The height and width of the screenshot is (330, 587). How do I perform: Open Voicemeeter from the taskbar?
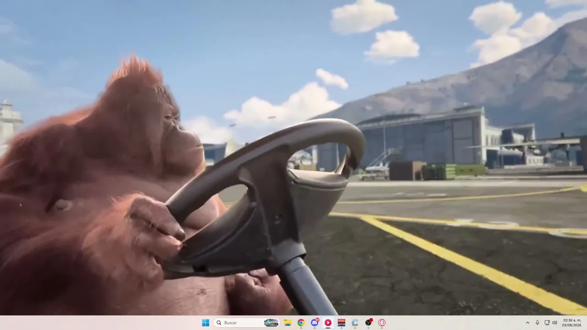click(x=341, y=323)
